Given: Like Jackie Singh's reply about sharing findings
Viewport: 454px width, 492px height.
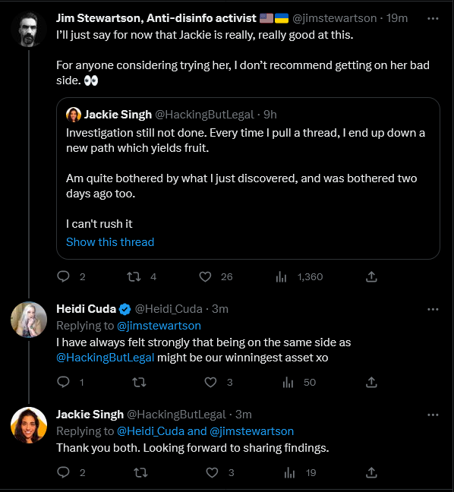Looking at the screenshot, I should click(212, 472).
